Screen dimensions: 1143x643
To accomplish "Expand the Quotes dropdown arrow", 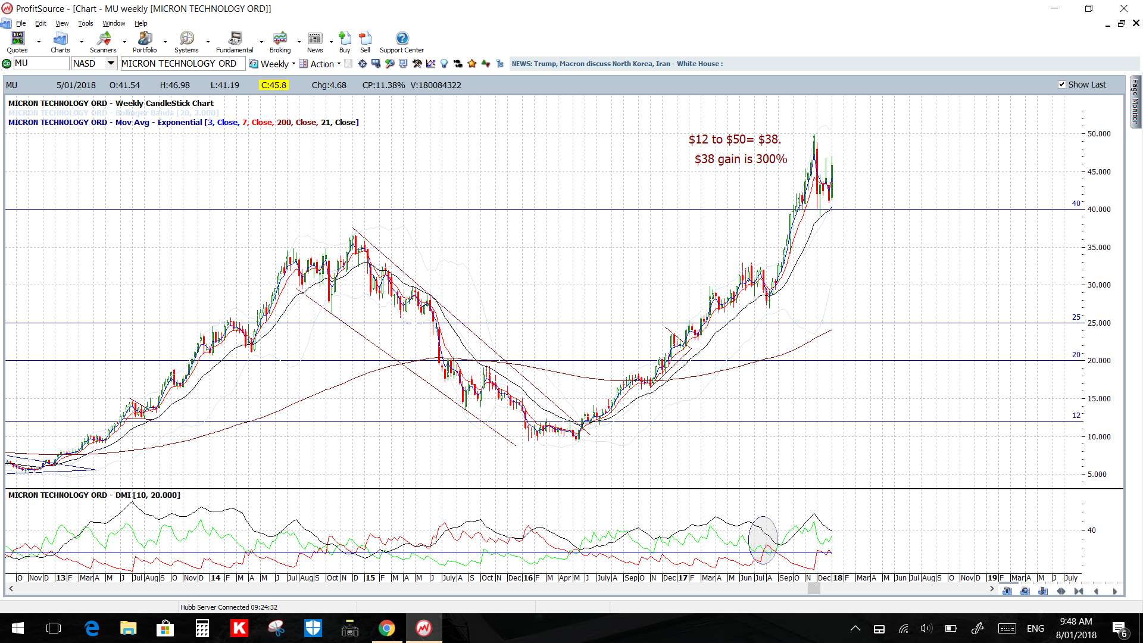I will click(x=39, y=42).
